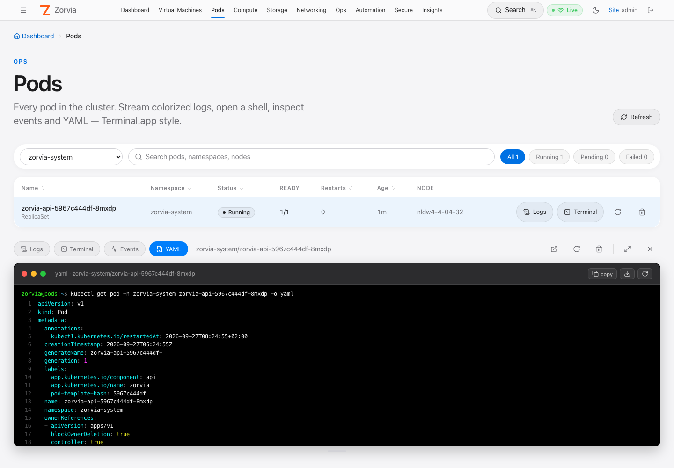Open Virtual Machines in navigation

coord(180,10)
